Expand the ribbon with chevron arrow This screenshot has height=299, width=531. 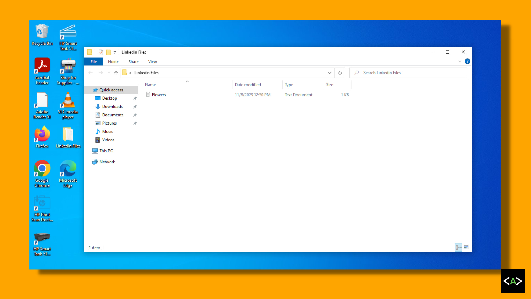460,61
